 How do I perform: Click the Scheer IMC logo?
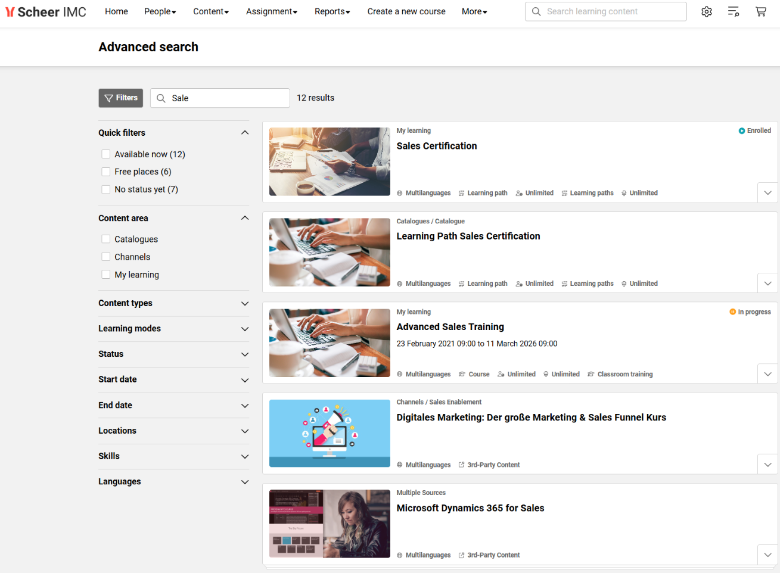click(46, 12)
